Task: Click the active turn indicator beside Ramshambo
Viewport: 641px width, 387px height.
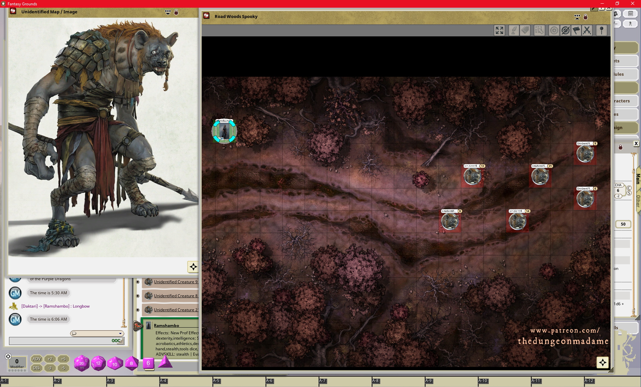Action: coord(138,326)
